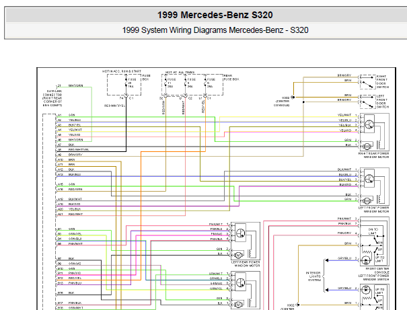Click the A5 YEL/VIO pin row

[x=69, y=135]
